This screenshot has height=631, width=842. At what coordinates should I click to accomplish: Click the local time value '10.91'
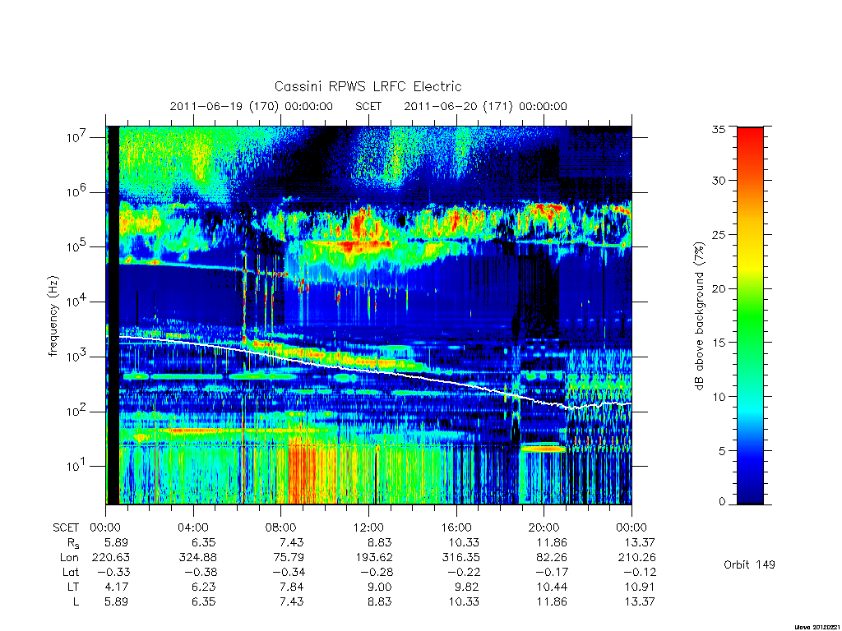point(640,587)
